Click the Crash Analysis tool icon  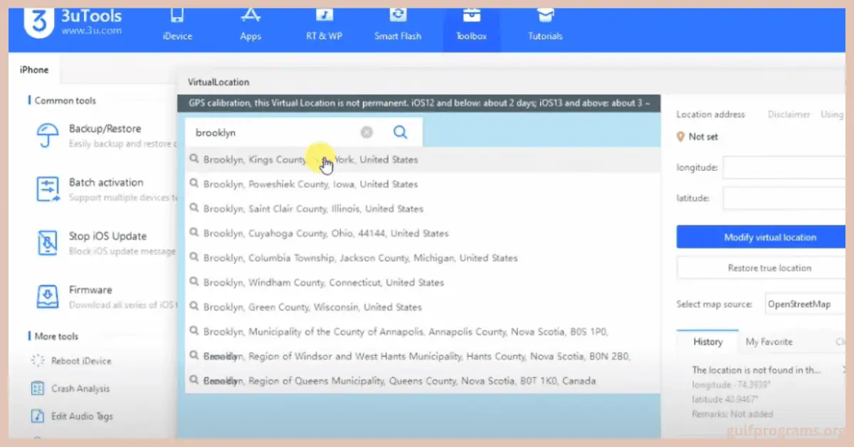point(38,389)
